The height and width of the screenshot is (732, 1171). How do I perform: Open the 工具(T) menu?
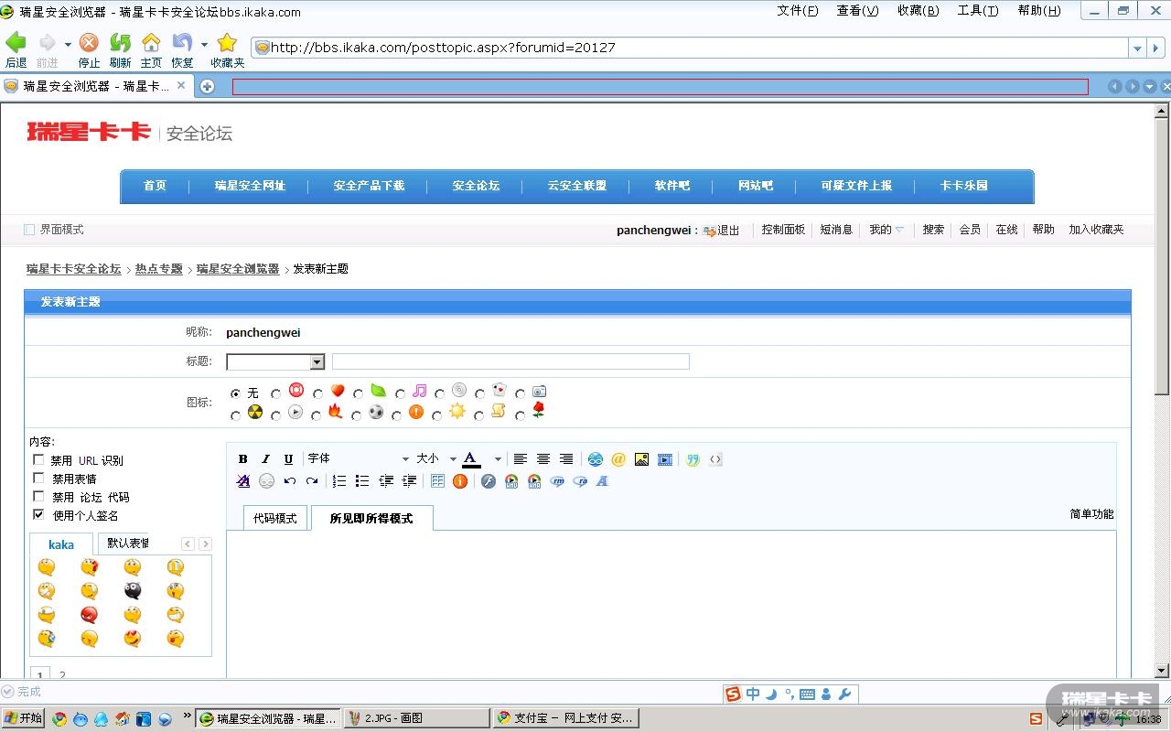[978, 11]
